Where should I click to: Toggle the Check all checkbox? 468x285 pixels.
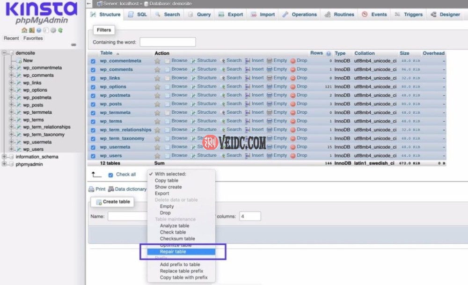[111, 175]
